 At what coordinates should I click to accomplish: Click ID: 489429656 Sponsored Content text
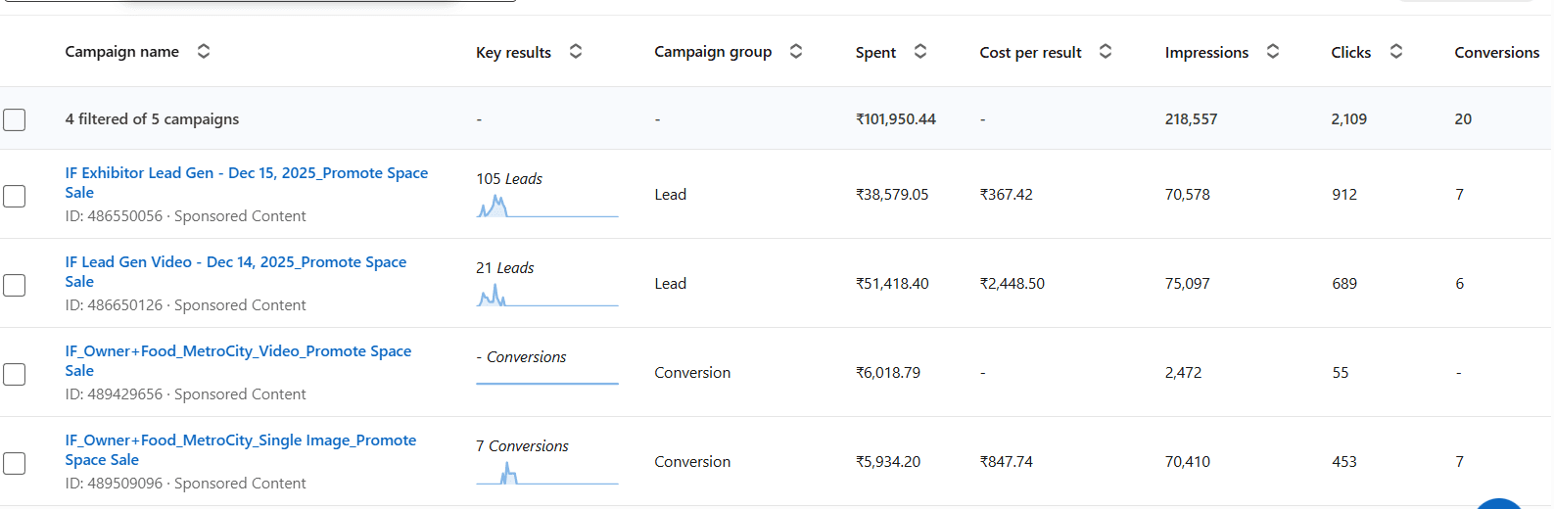(x=185, y=394)
